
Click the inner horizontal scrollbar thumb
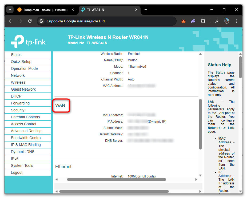pyautogui.click(x=116, y=179)
